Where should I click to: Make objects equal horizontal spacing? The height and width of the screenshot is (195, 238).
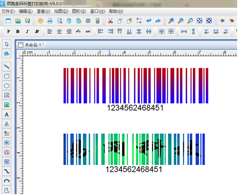184,31
